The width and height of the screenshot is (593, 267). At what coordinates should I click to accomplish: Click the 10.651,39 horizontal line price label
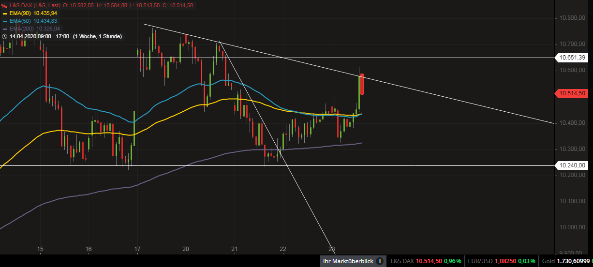pyautogui.click(x=571, y=58)
